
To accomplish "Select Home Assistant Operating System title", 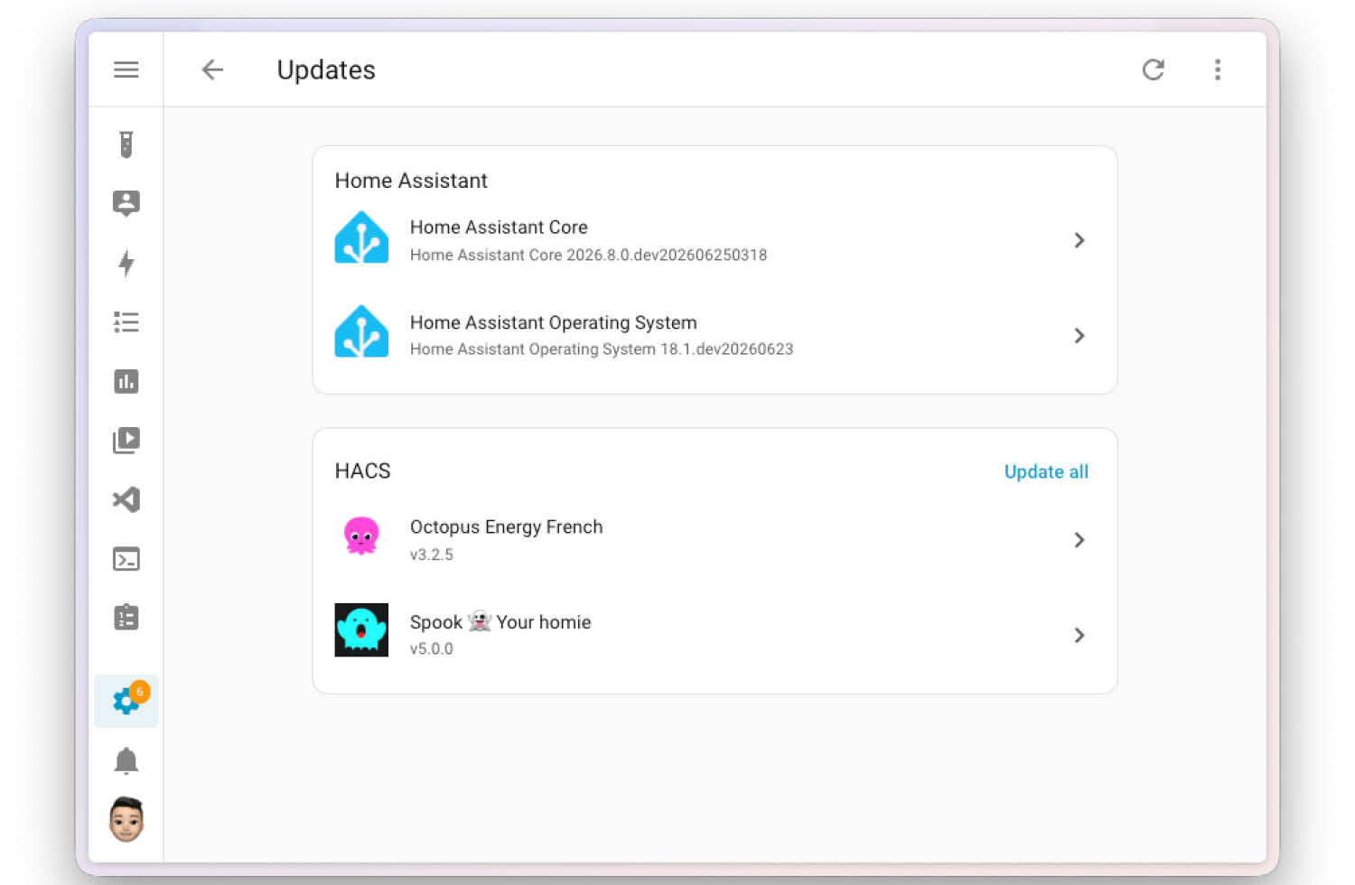I will 554,322.
